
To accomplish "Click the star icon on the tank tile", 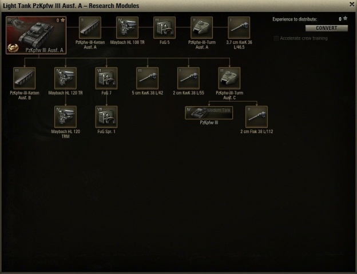I will (x=62, y=20).
